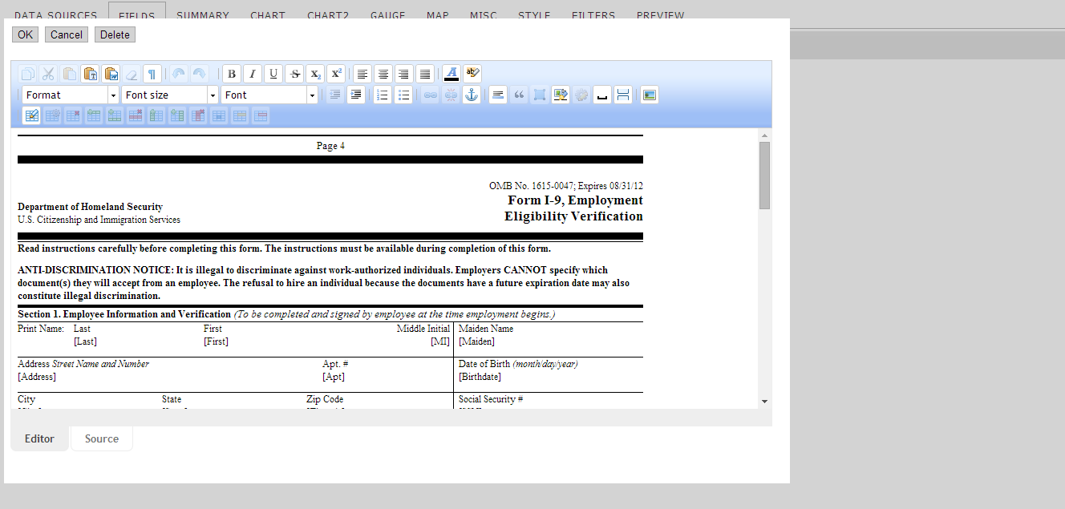The image size is (1065, 509).
Task: Open the background highlight color picker
Action: (x=472, y=74)
